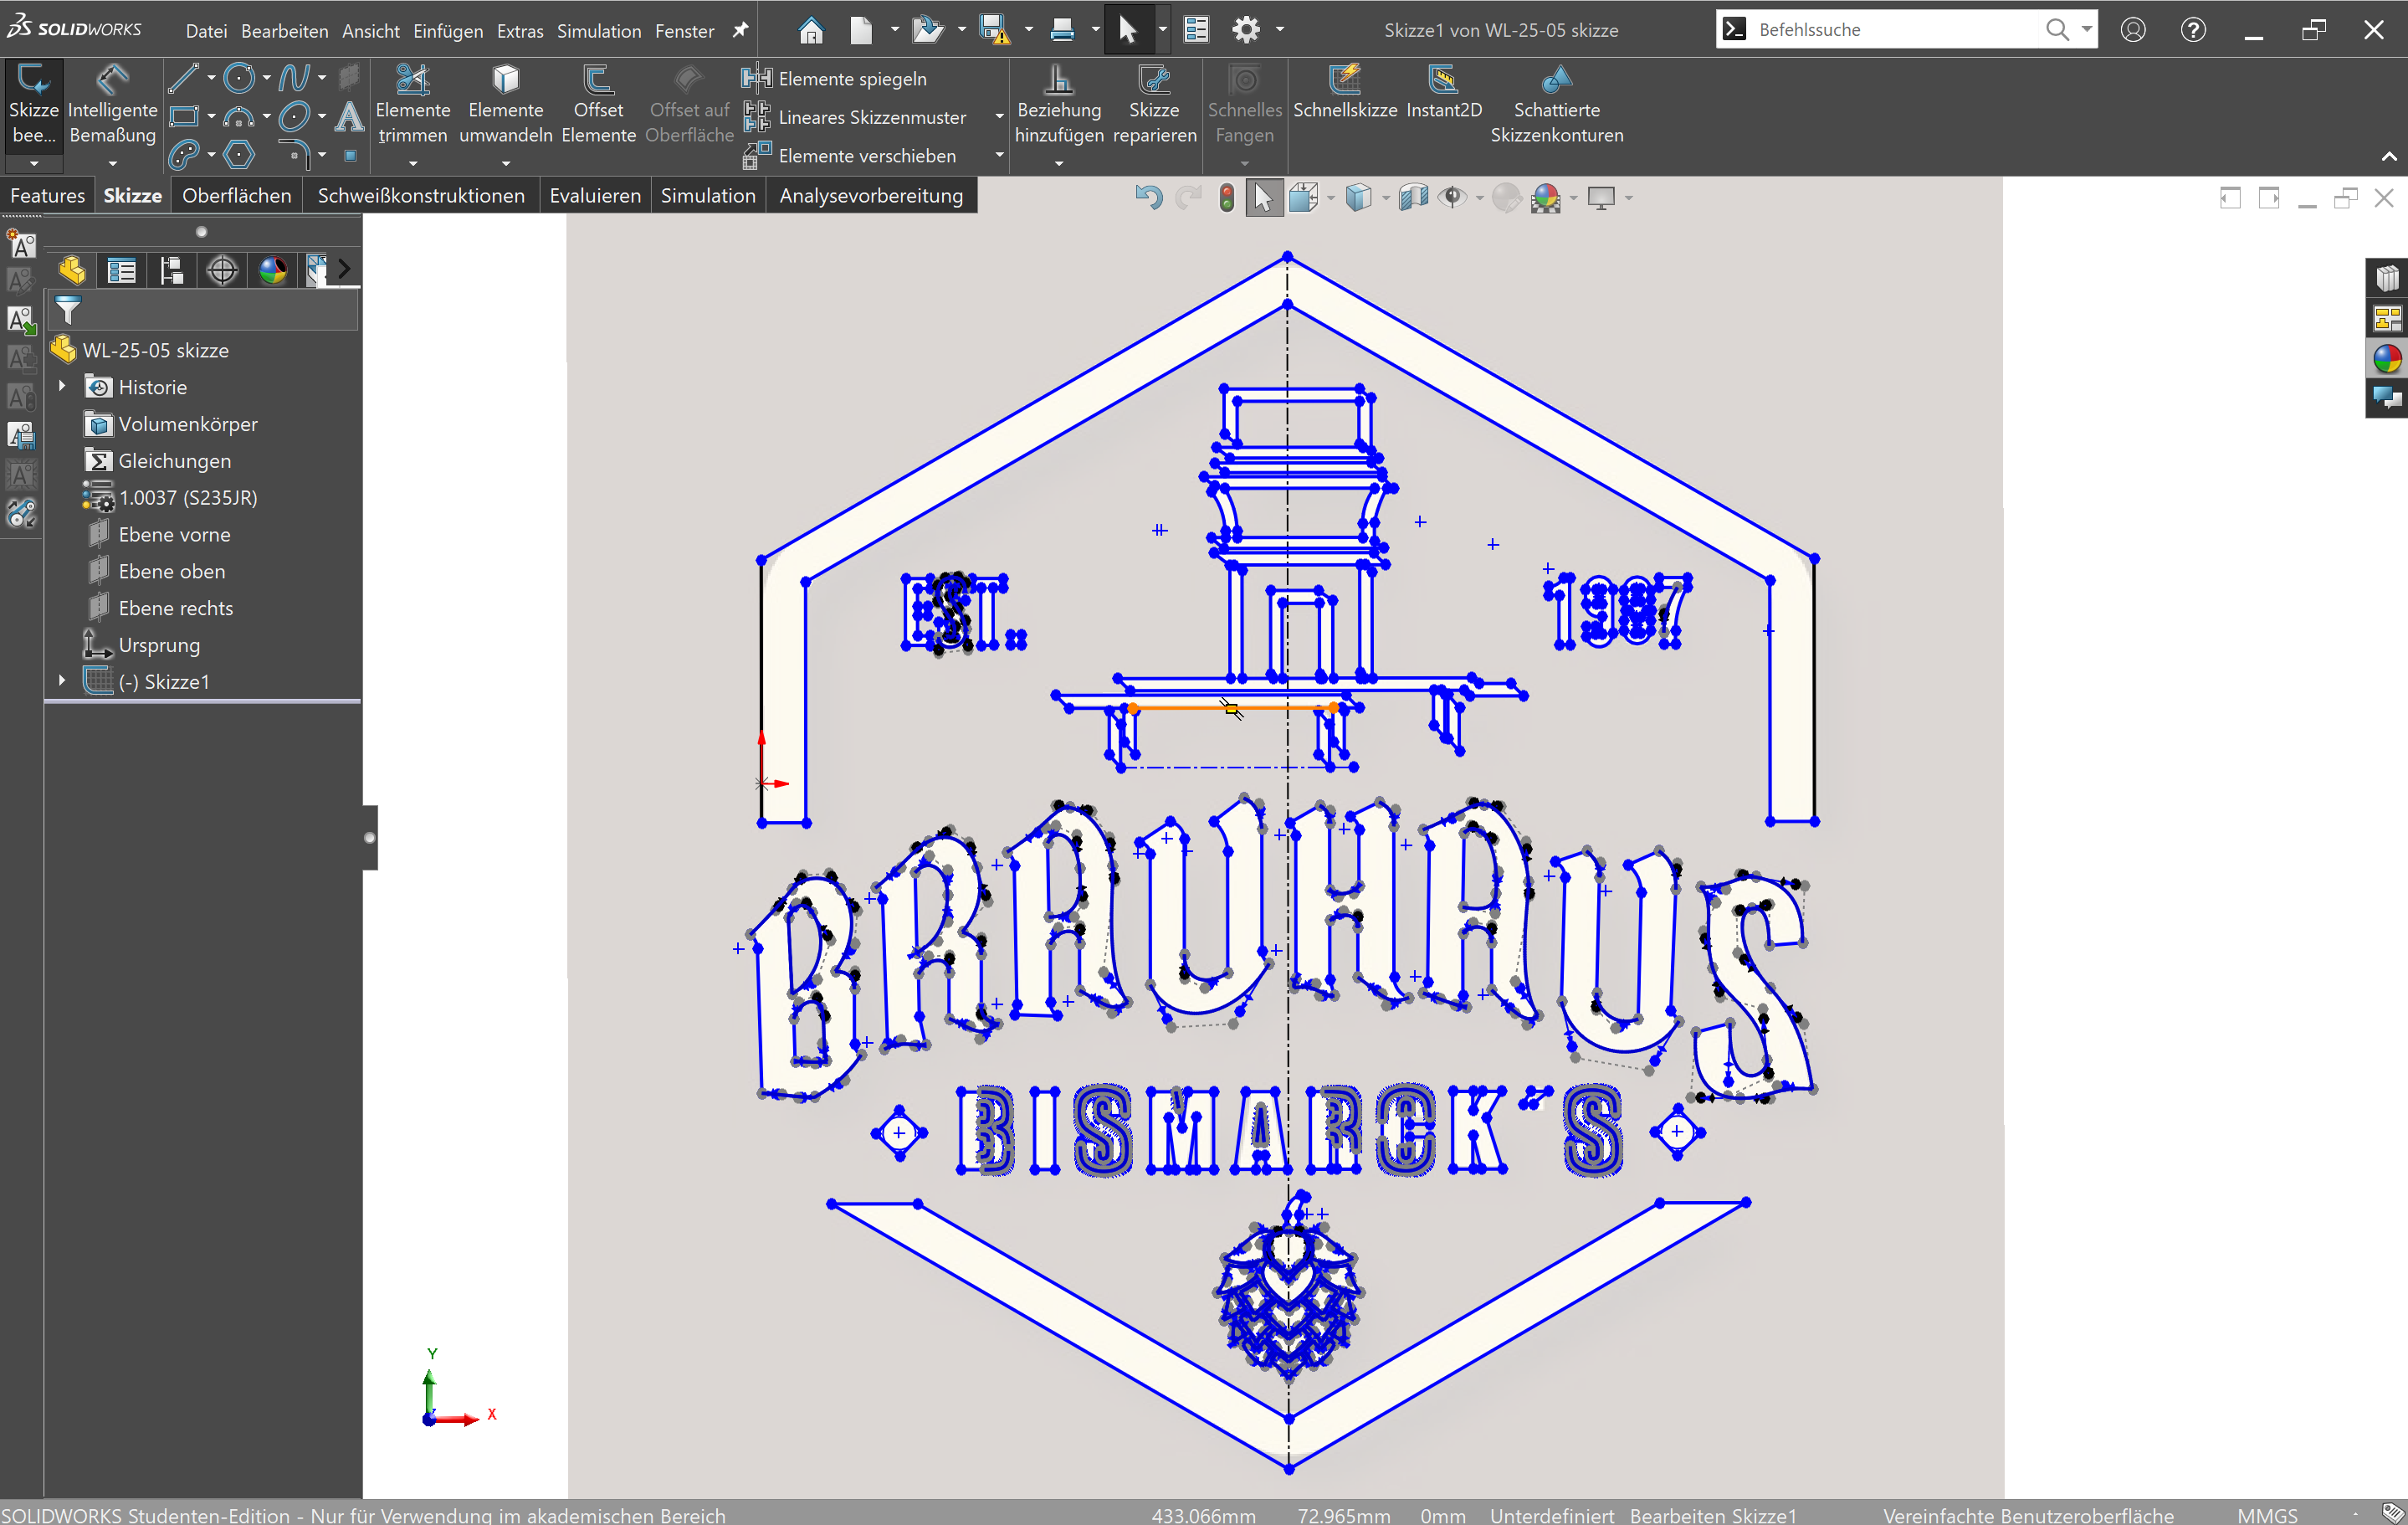
Task: Toggle Schattierte Skizzenkonturen
Action: (1557, 106)
